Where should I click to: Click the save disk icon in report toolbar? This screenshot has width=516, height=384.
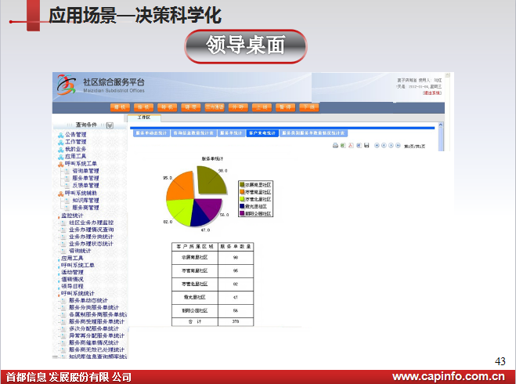pyautogui.click(x=365, y=145)
